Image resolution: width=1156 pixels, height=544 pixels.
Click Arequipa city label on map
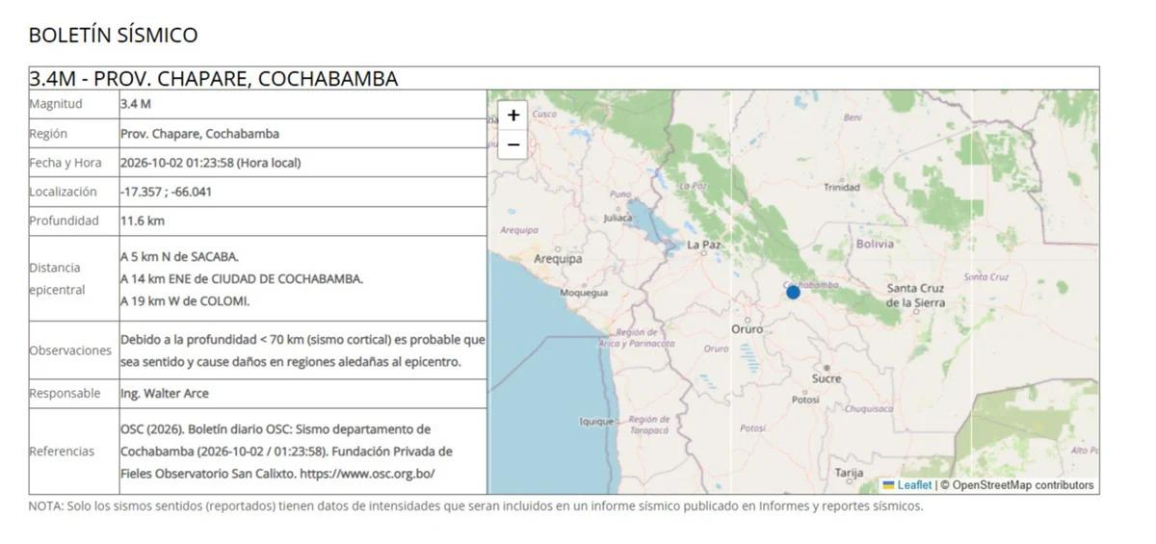pos(559,259)
